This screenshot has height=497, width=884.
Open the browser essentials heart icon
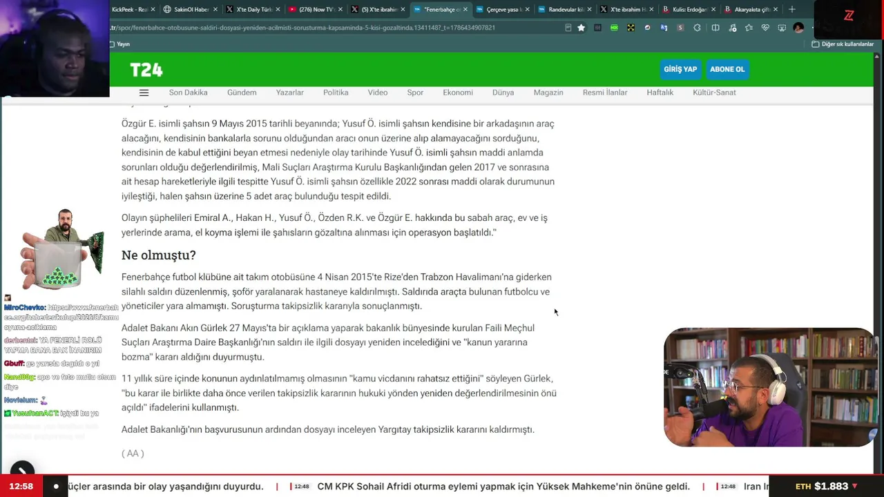tap(765, 28)
